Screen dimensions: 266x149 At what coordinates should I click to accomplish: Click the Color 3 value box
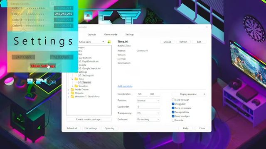point(64,20)
